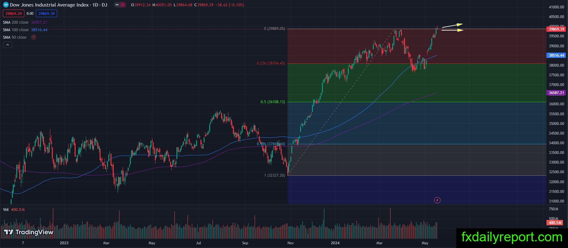Click the Fibonacci 0.5 (36108.13) level label
The height and width of the screenshot is (248, 568).
(x=273, y=102)
